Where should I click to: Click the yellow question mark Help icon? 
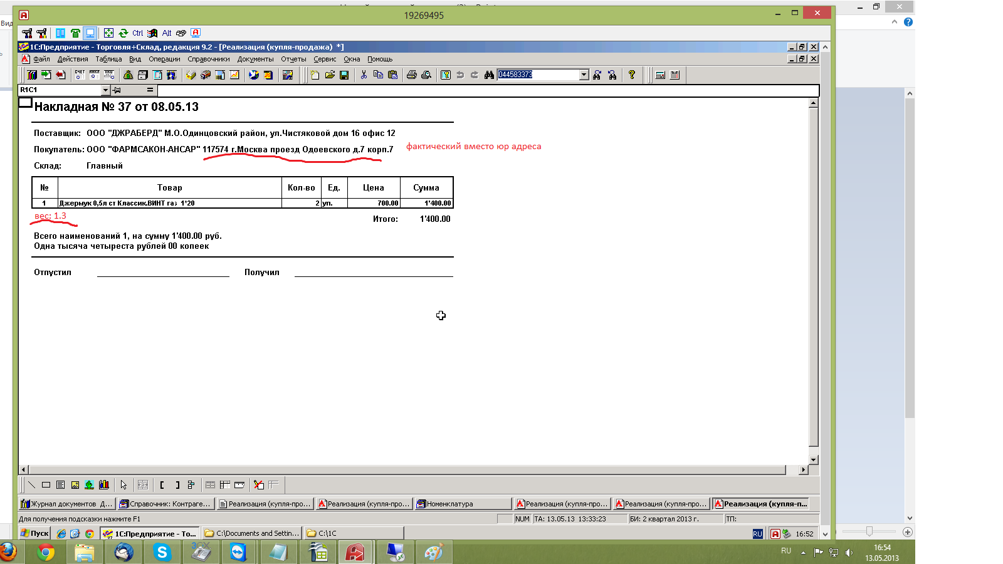[632, 75]
